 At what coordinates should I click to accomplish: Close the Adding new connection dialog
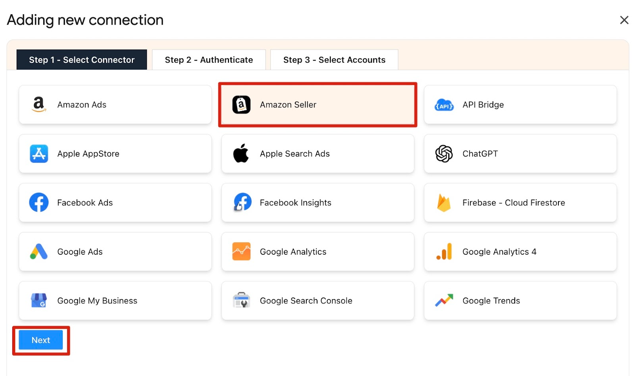[624, 20]
